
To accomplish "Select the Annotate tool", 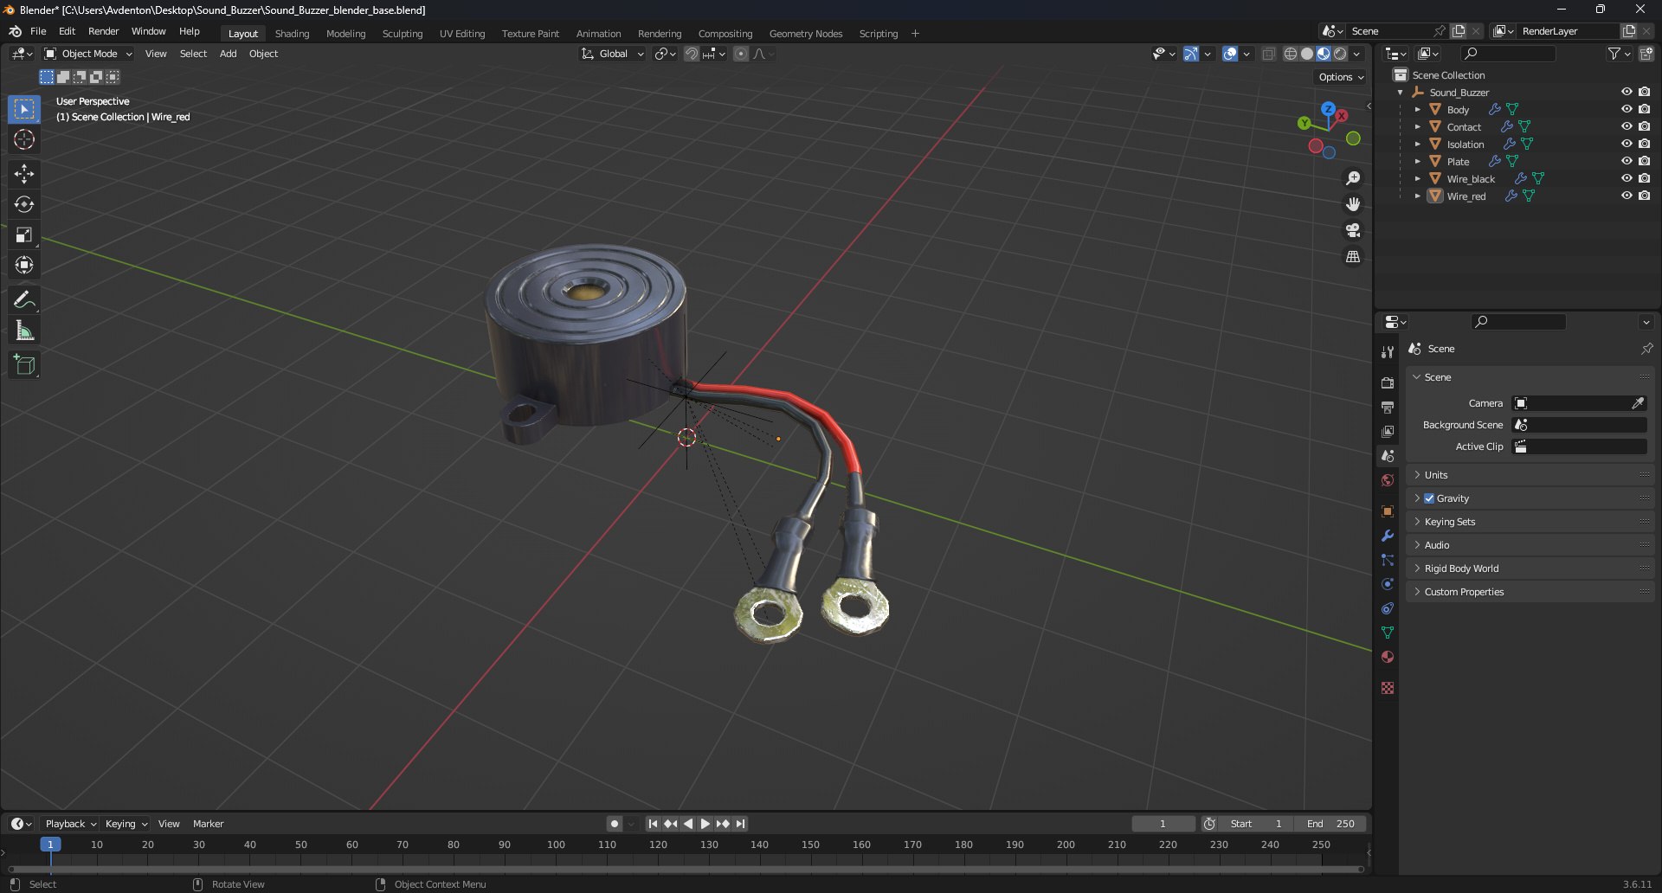I will [24, 300].
